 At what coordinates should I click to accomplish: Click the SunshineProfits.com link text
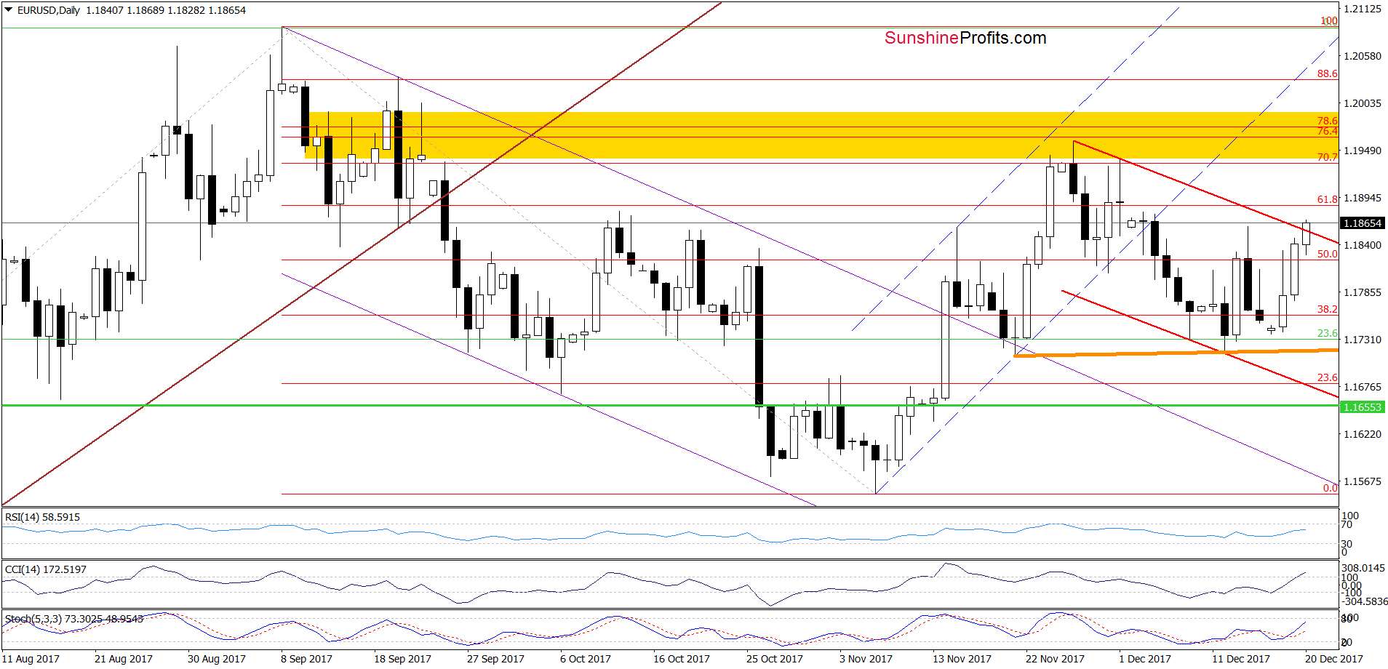(x=965, y=38)
